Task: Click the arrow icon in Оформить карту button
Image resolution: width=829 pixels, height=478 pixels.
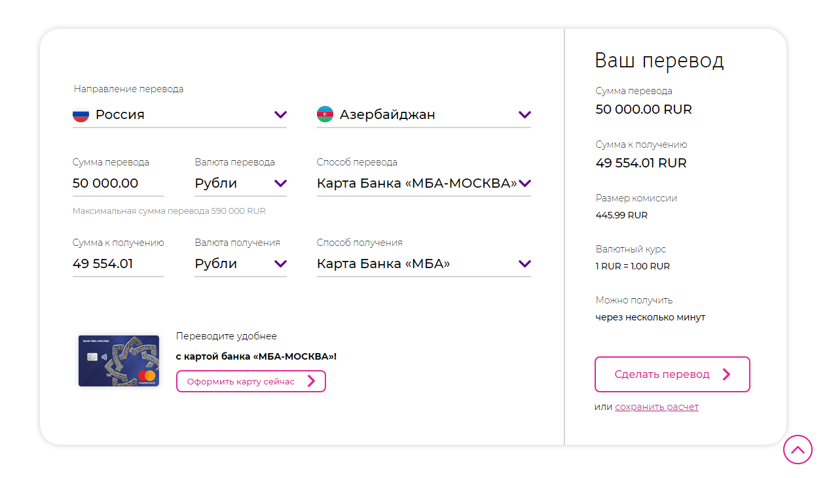Action: [311, 381]
